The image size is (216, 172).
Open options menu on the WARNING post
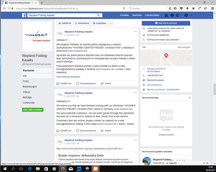[x=136, y=93]
